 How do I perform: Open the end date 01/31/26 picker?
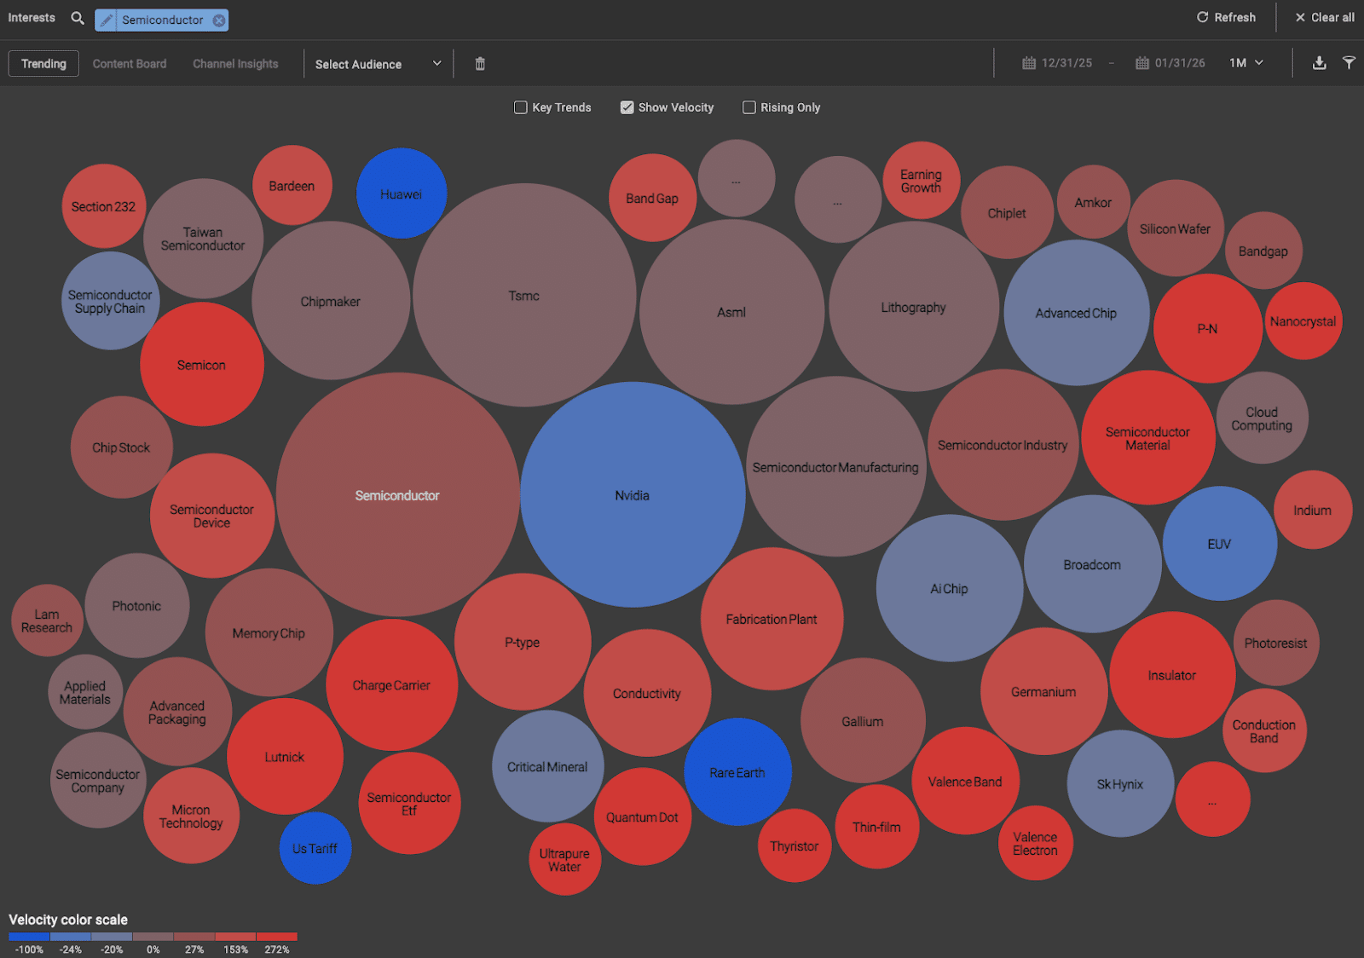tap(1170, 63)
